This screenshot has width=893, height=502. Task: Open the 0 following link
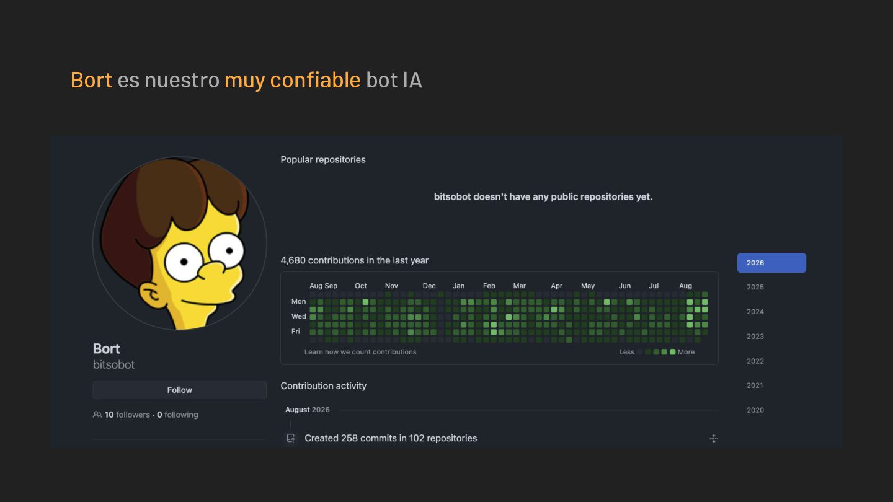coord(177,415)
